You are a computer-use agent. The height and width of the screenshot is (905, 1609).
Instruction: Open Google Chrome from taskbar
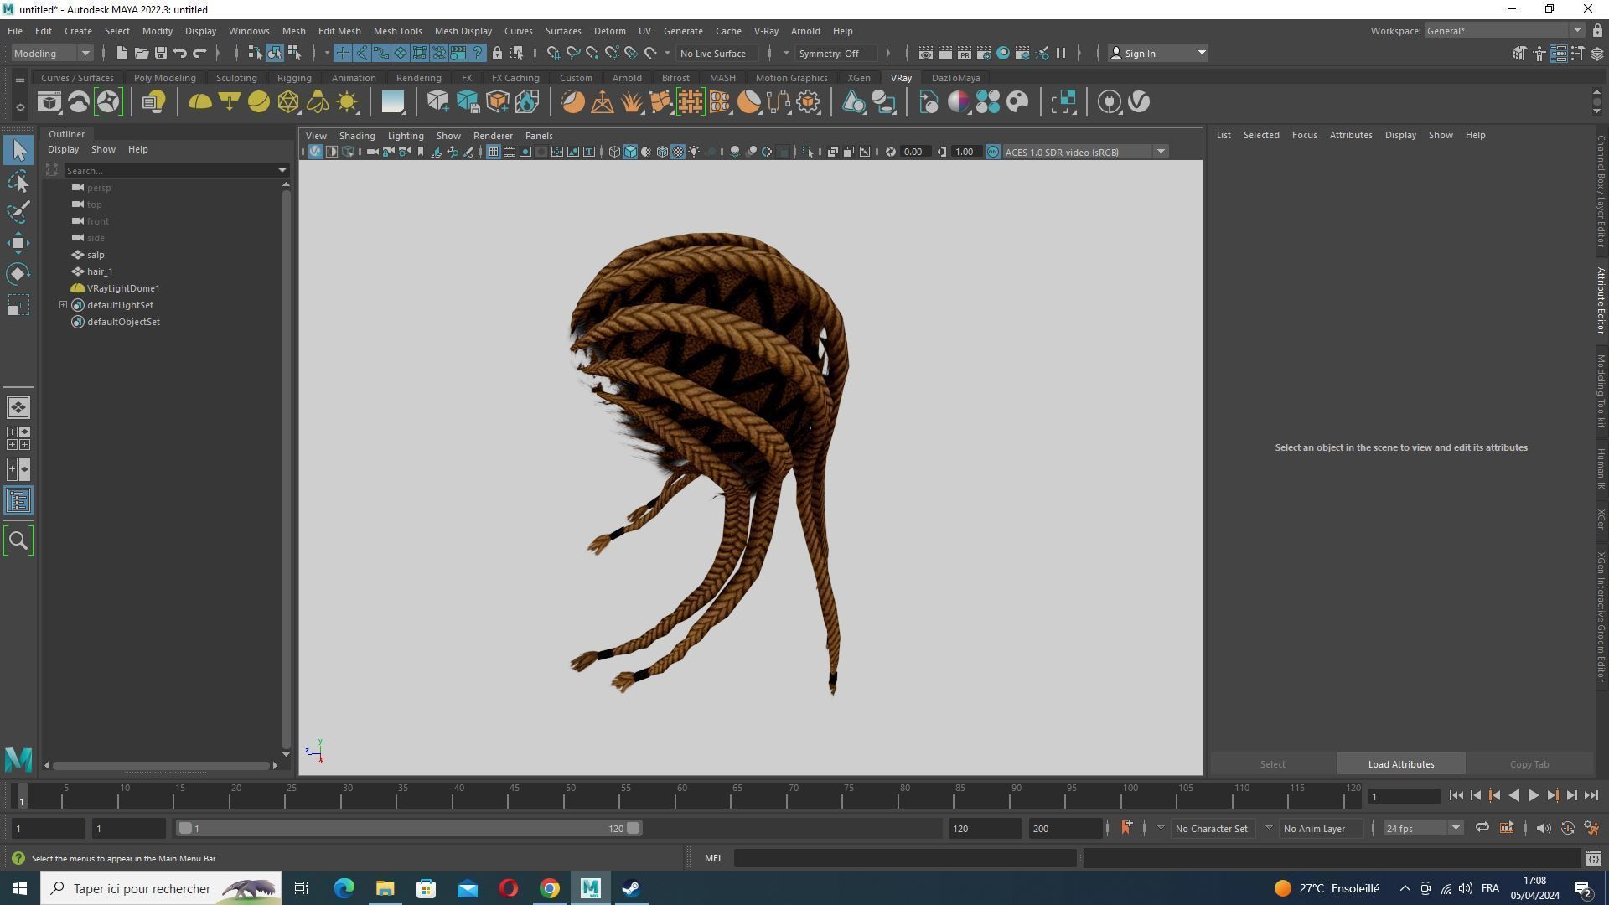(x=550, y=888)
